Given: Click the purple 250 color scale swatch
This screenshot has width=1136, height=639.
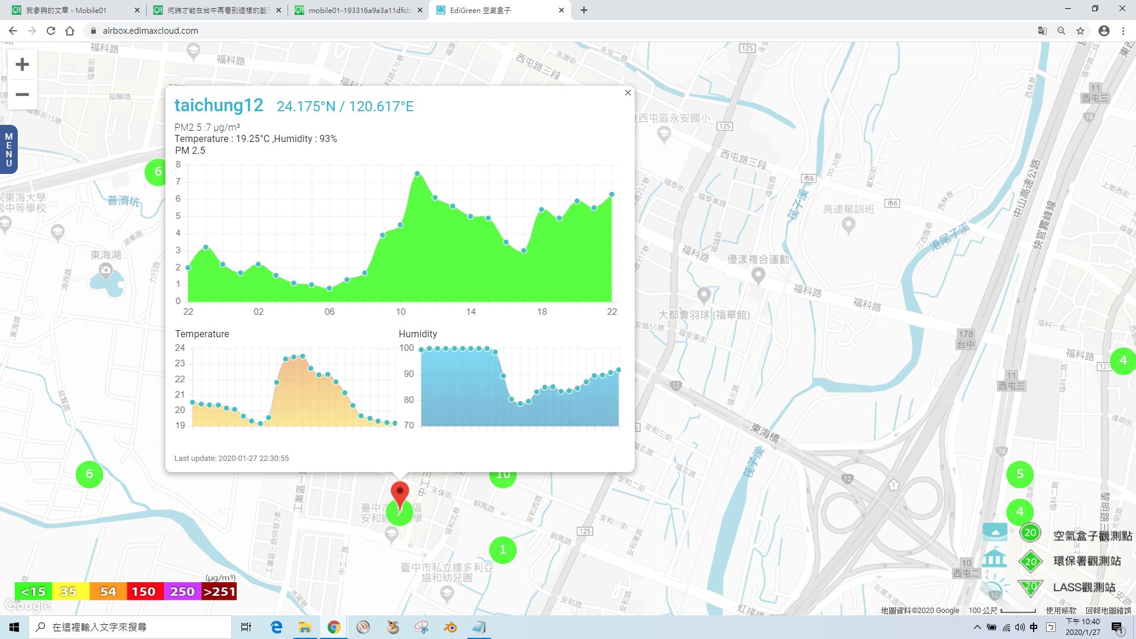Looking at the screenshot, I should tap(182, 592).
